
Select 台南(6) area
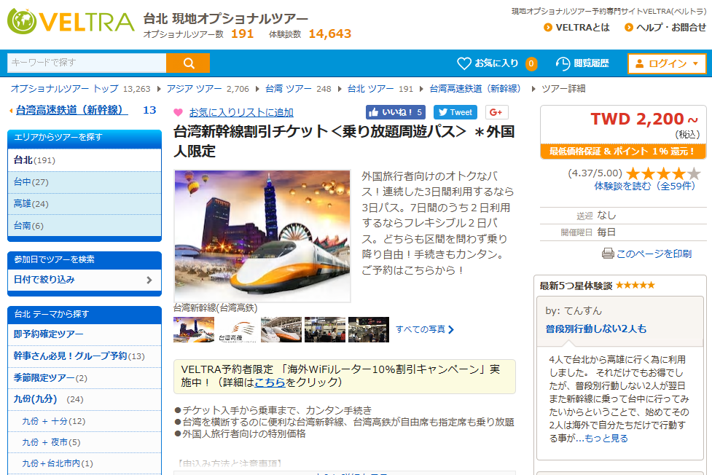point(85,226)
